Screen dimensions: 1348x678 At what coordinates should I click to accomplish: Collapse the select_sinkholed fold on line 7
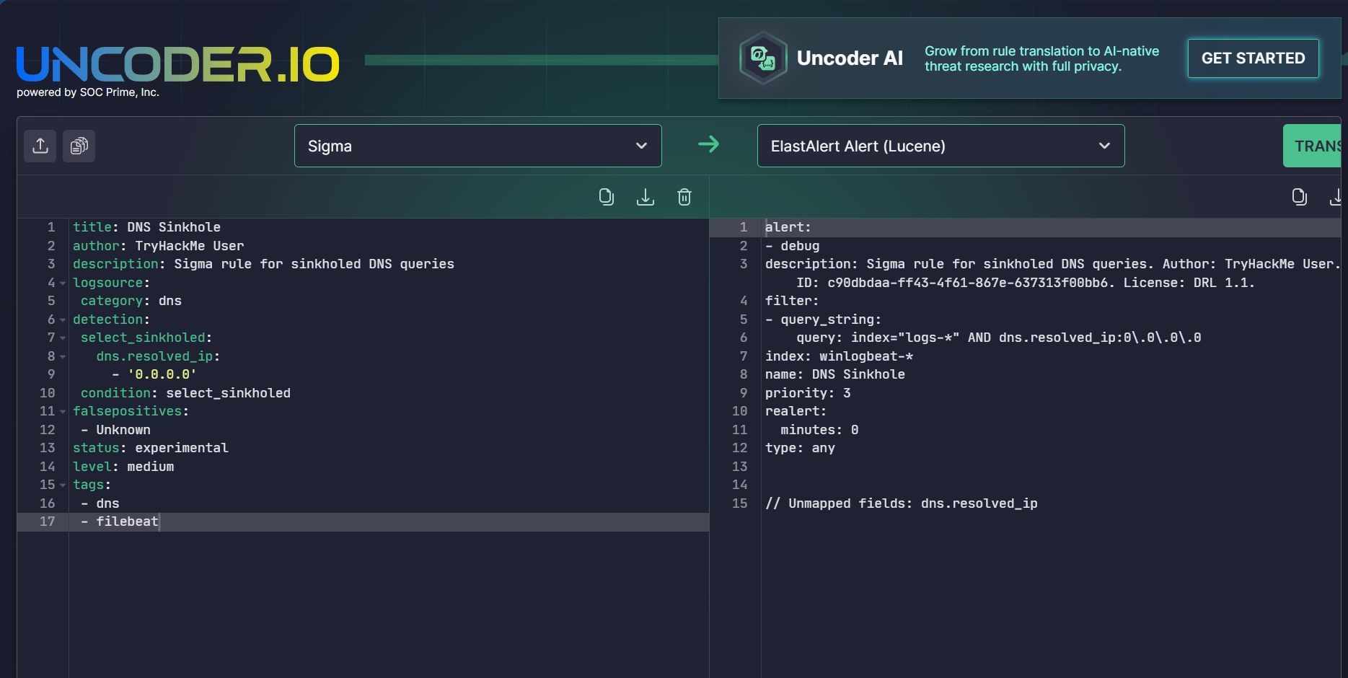[x=63, y=338]
